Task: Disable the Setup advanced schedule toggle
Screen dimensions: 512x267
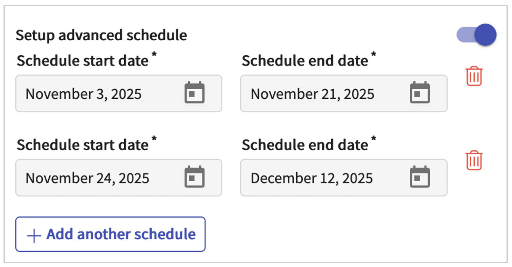Action: [476, 35]
